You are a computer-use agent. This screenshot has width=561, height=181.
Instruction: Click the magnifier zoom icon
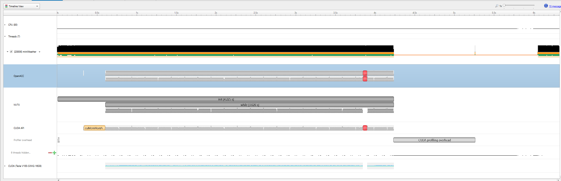[x=497, y=6]
